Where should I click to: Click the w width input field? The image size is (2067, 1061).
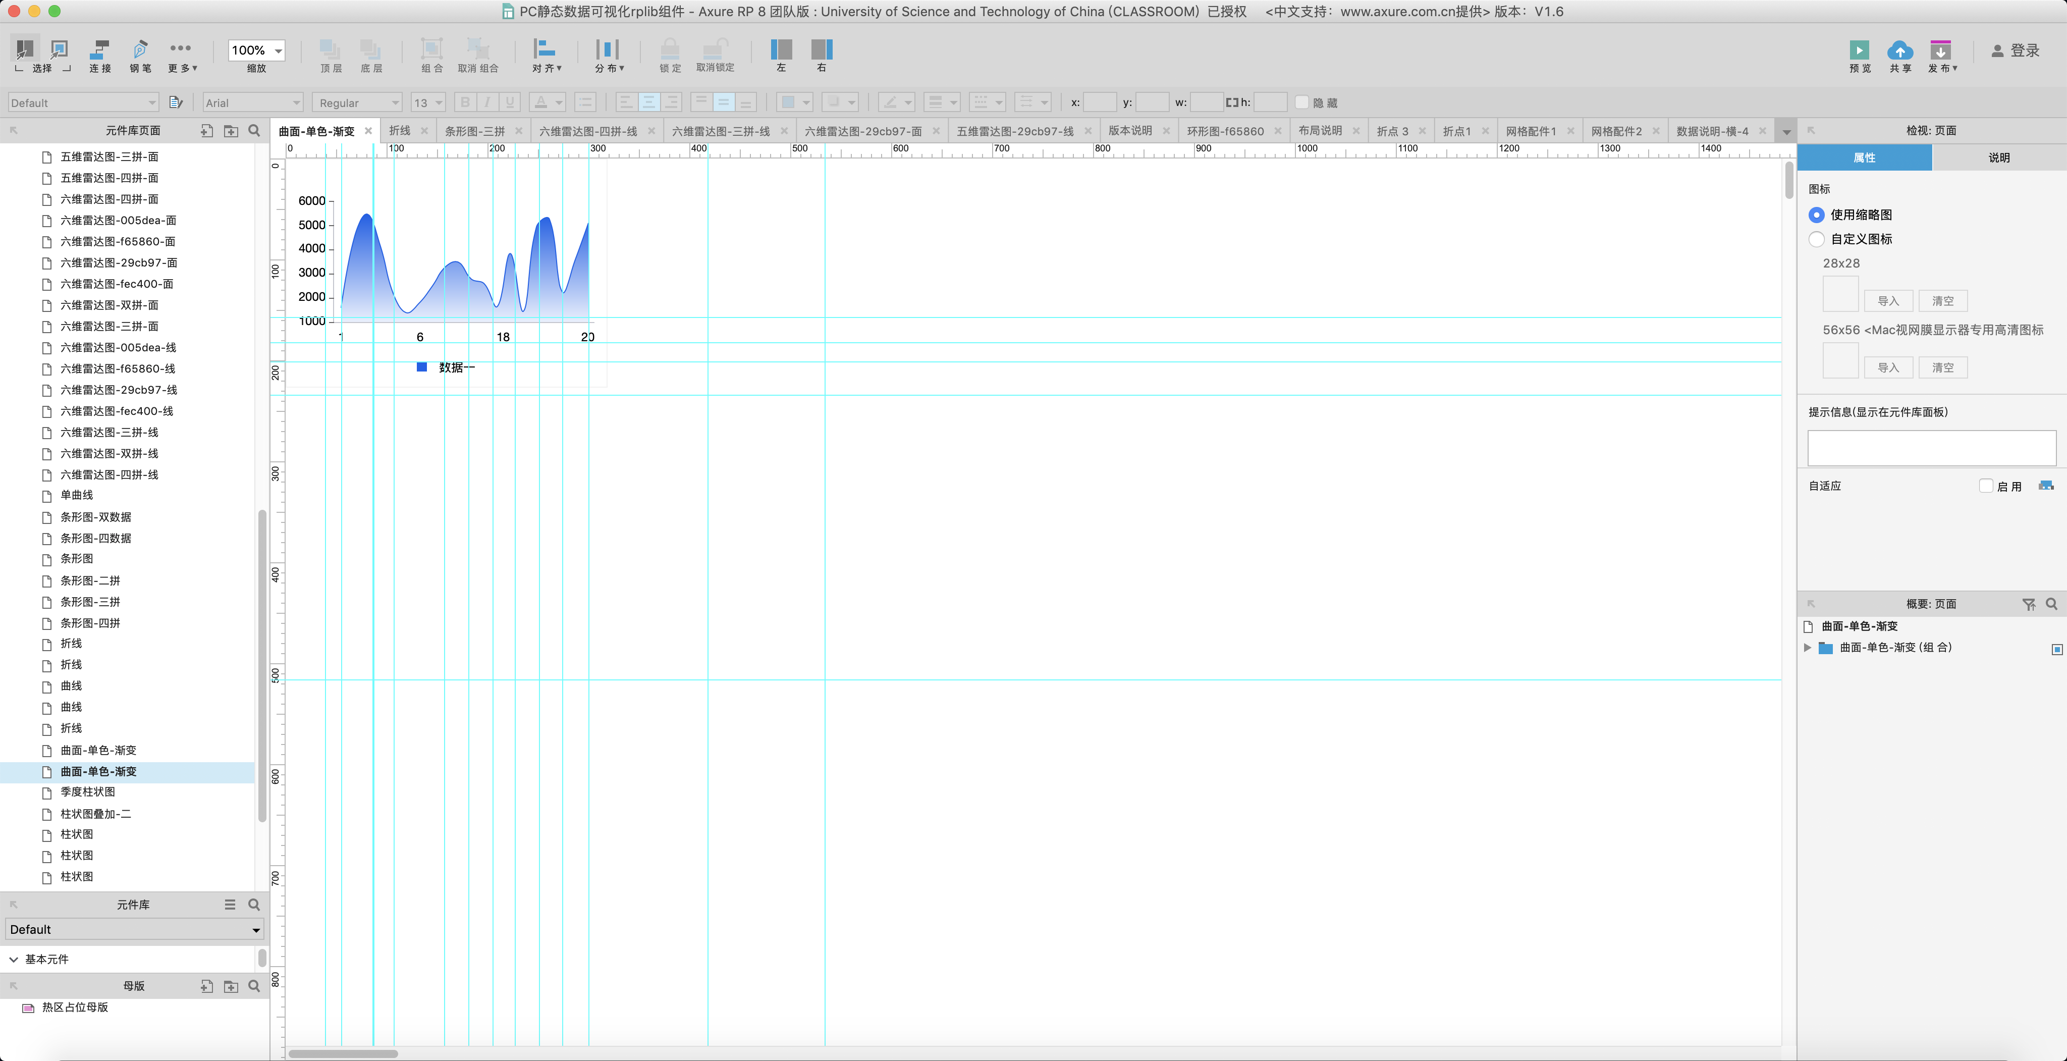(1206, 103)
